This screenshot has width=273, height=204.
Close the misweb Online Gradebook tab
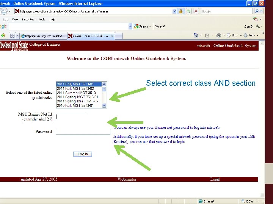click(112, 36)
